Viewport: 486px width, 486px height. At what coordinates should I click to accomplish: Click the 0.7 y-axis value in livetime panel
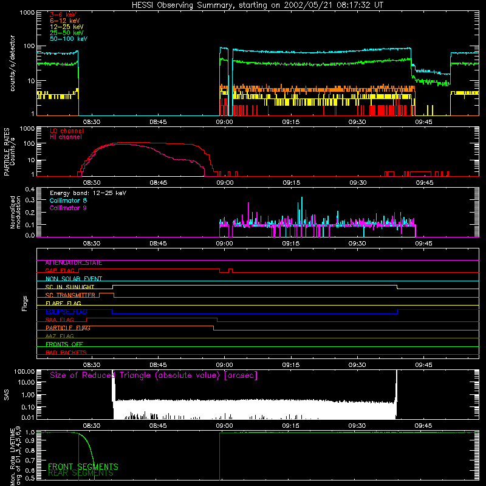point(30,460)
